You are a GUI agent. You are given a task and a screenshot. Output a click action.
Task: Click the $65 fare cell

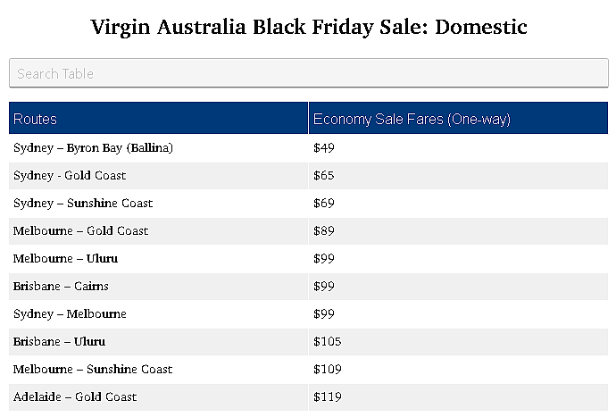[459, 175]
